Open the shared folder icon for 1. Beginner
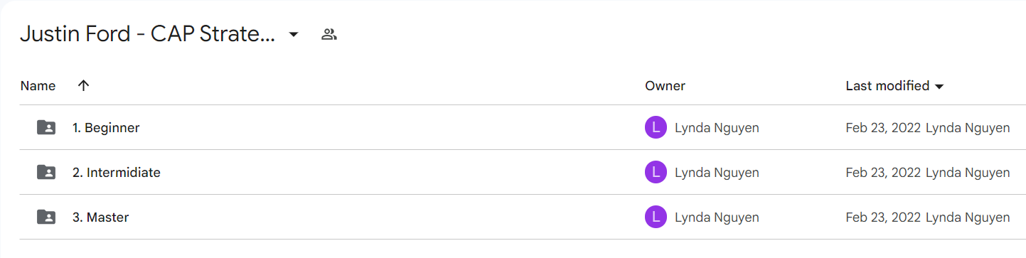 coord(46,128)
